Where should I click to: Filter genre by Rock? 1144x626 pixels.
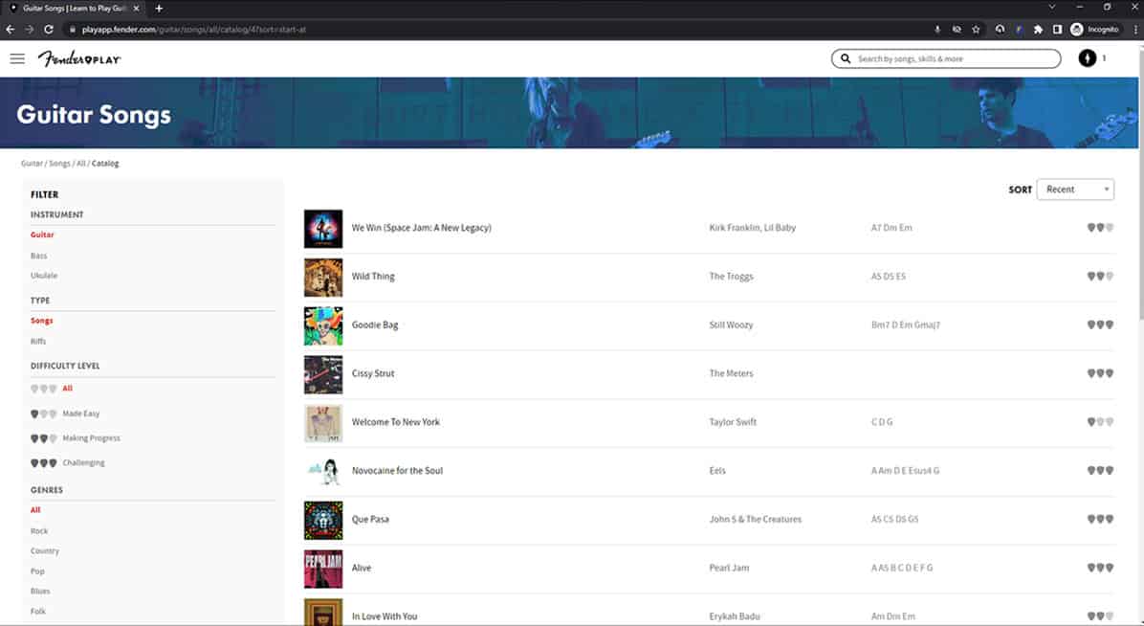[x=39, y=531]
